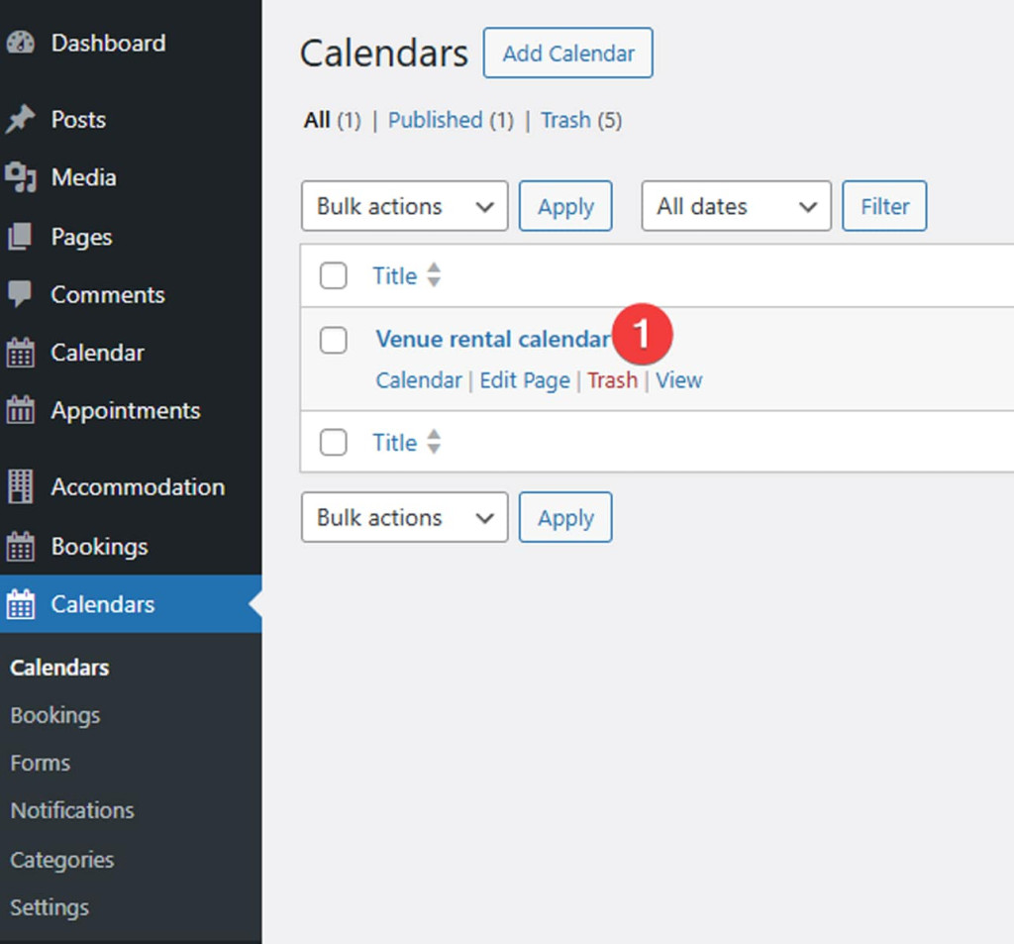Click the Posts pushpin icon
Screen dimensions: 1014x944
tap(20, 120)
